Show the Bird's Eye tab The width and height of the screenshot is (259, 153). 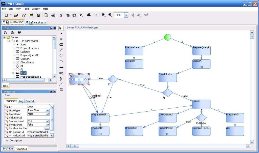8,148
